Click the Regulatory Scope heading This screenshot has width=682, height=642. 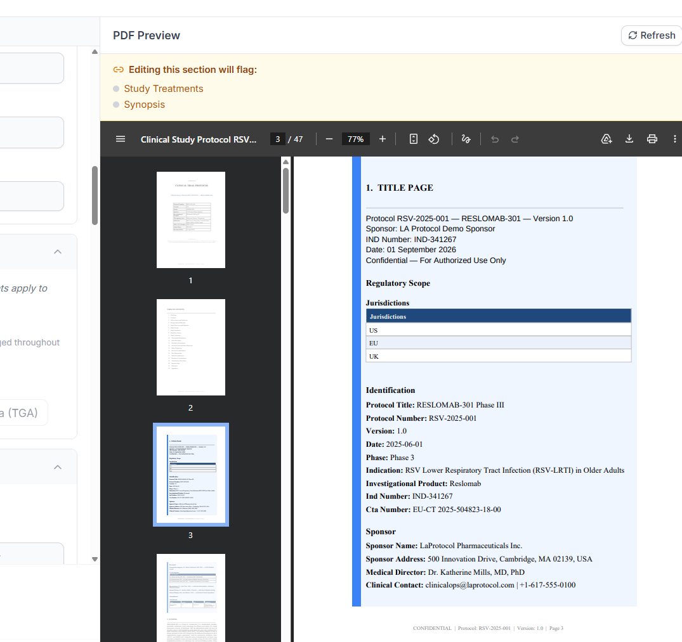tap(398, 283)
